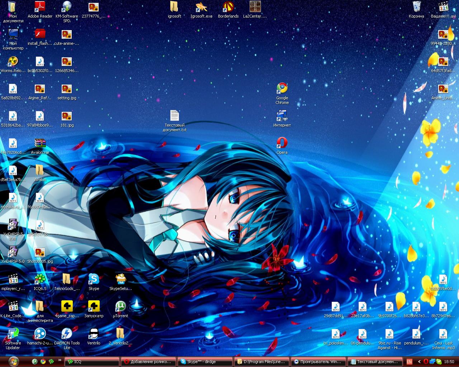Click the Корзина recycle bin
The width and height of the screenshot is (459, 367).
(x=416, y=10)
